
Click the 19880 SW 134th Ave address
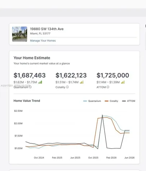(x=47, y=29)
